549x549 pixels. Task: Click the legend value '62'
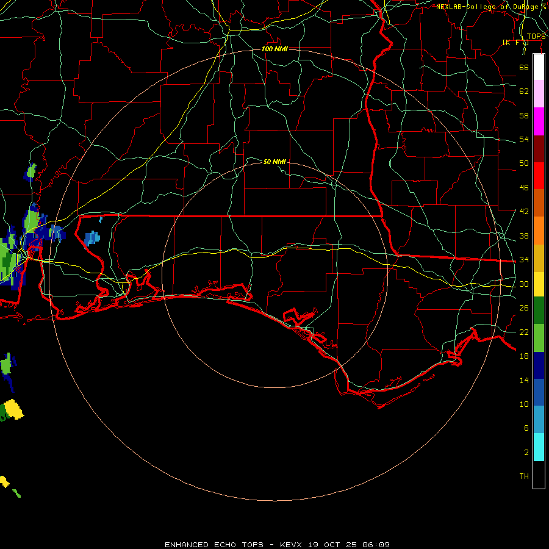tap(524, 91)
